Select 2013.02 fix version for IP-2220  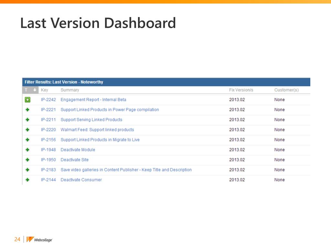click(x=237, y=130)
